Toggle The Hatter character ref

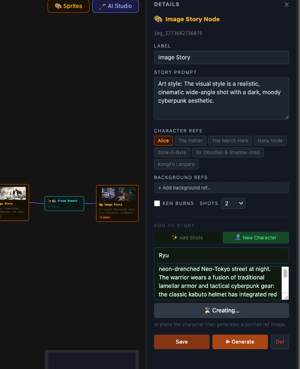(190, 141)
